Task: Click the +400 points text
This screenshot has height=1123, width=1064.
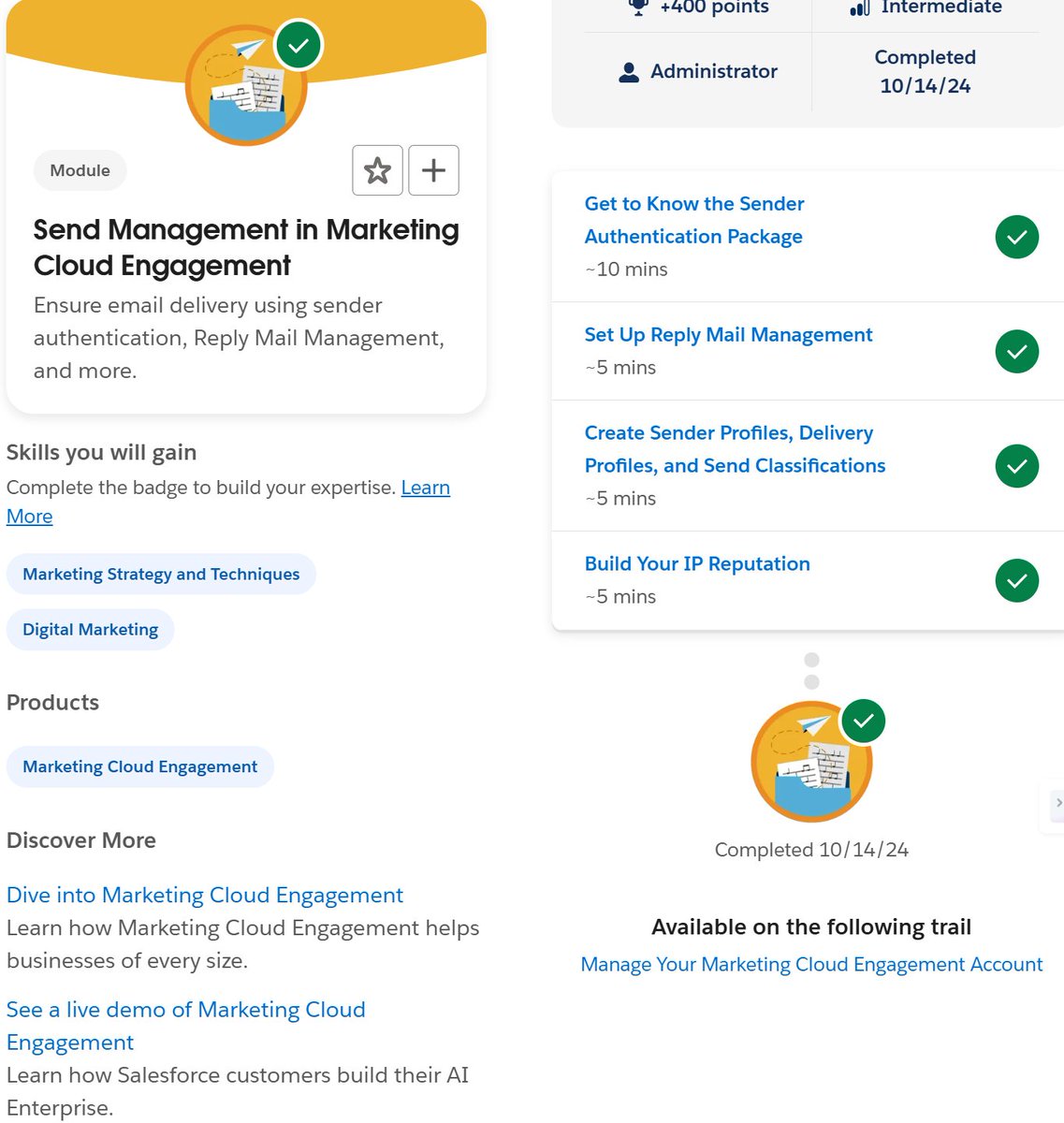Action: point(714,7)
